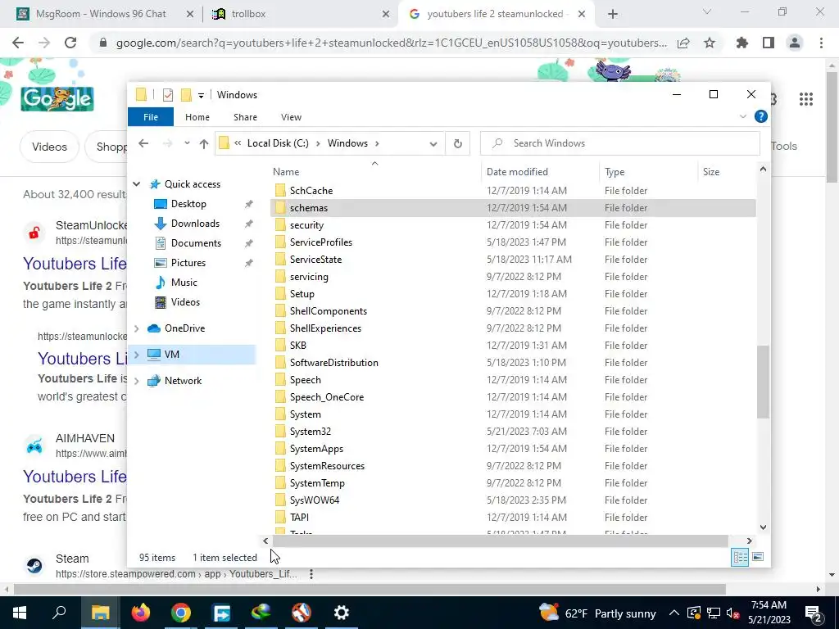Switch to MsgRoom - Windows 96 Chat tab
Image resolution: width=839 pixels, height=629 pixels.
tap(101, 14)
